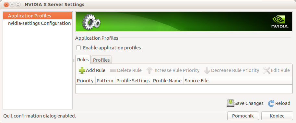Click the Save Changes disk icon

tap(230, 103)
